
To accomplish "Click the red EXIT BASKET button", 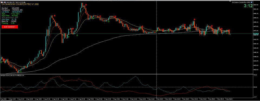I will [10, 27].
